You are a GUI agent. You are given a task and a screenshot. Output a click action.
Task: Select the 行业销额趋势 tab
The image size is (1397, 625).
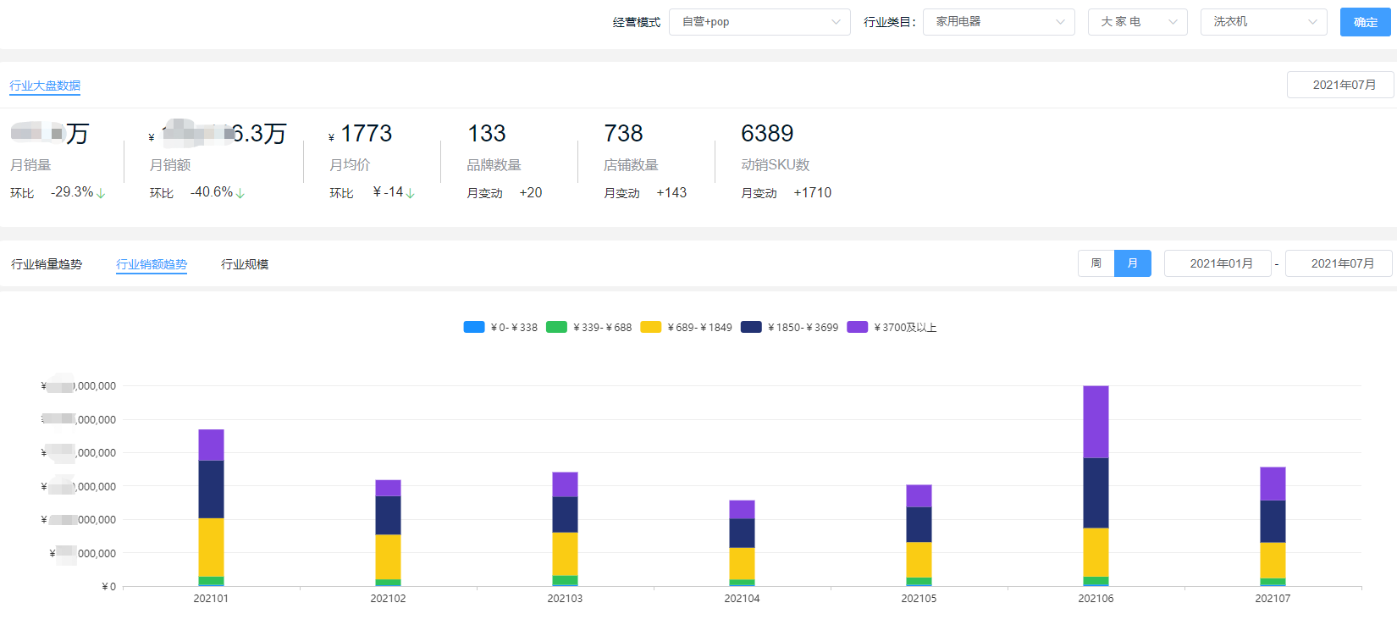[x=152, y=264]
